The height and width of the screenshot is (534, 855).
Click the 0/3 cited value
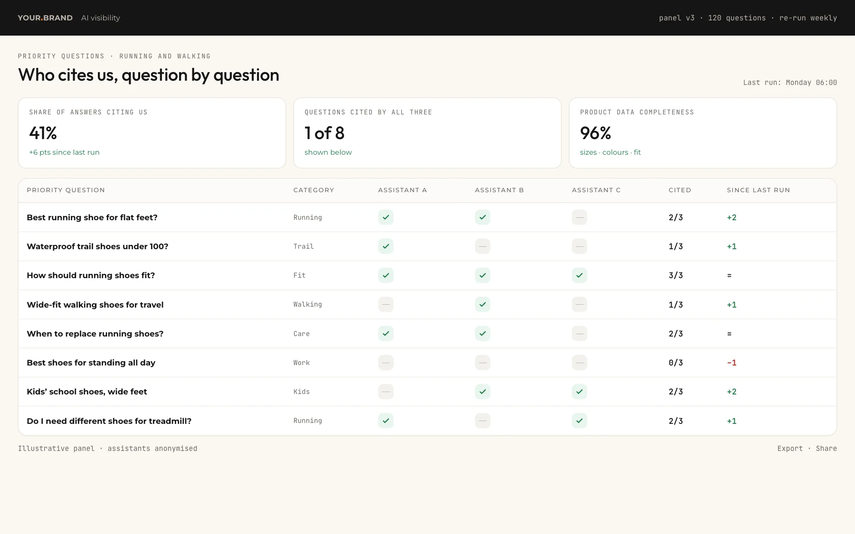(x=676, y=363)
